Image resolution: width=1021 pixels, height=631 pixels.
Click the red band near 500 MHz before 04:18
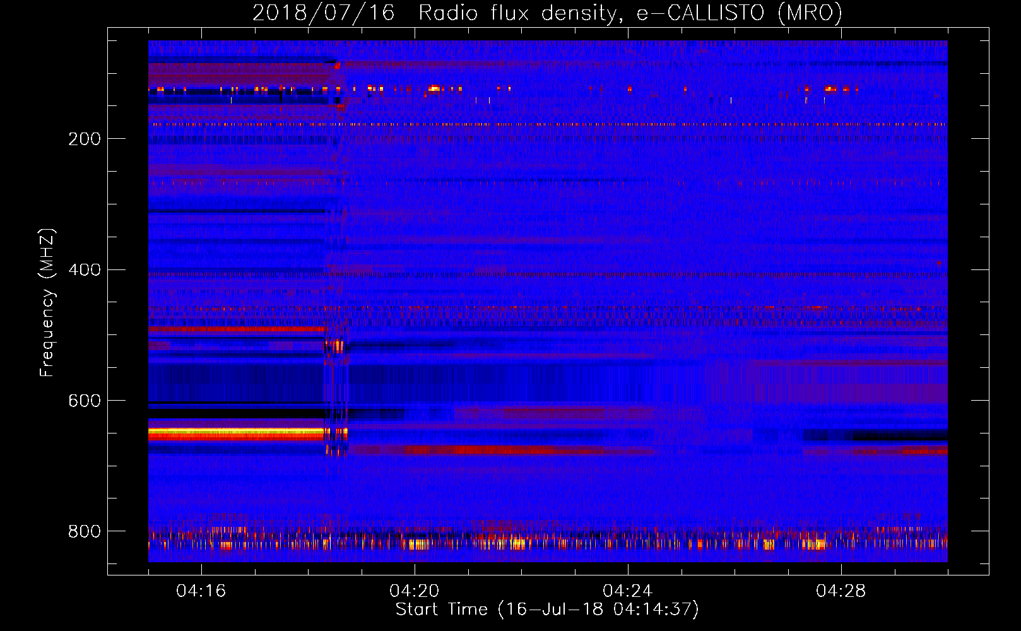tap(237, 329)
